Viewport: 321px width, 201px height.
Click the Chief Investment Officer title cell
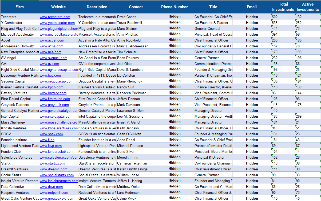213,169
